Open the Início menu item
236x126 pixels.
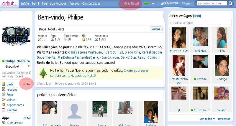tap(25, 4)
